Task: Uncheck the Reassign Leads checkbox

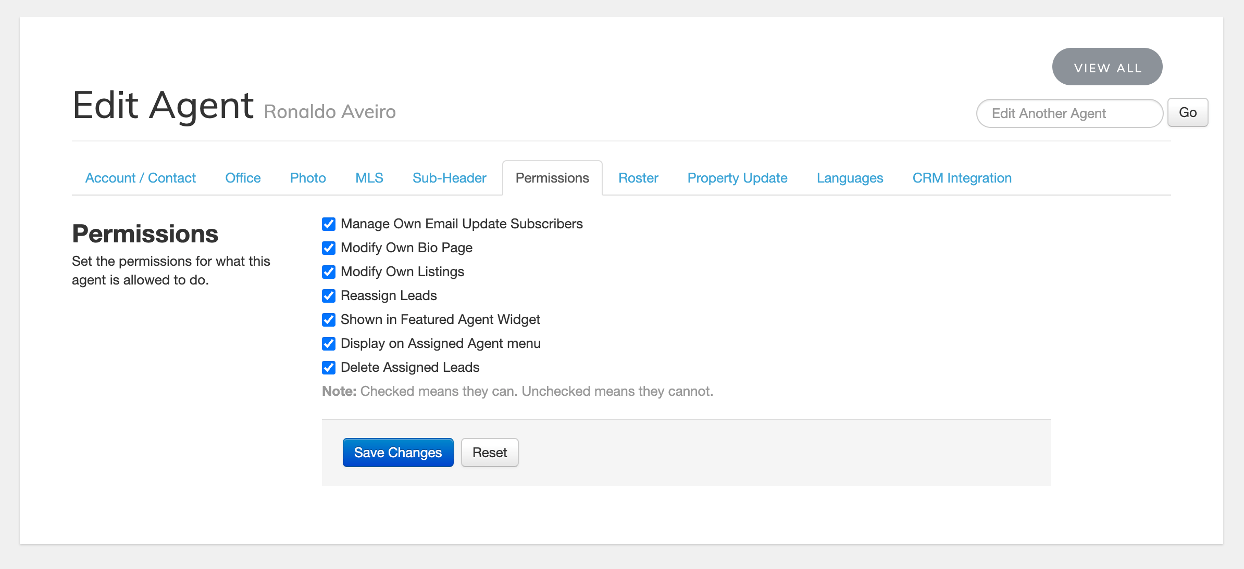Action: click(329, 296)
